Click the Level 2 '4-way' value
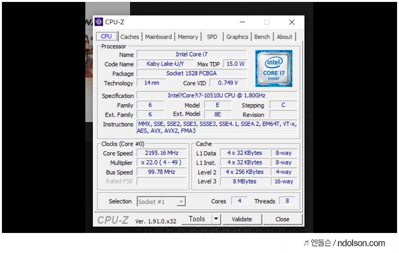This screenshot has height=253, width=399. [x=284, y=172]
